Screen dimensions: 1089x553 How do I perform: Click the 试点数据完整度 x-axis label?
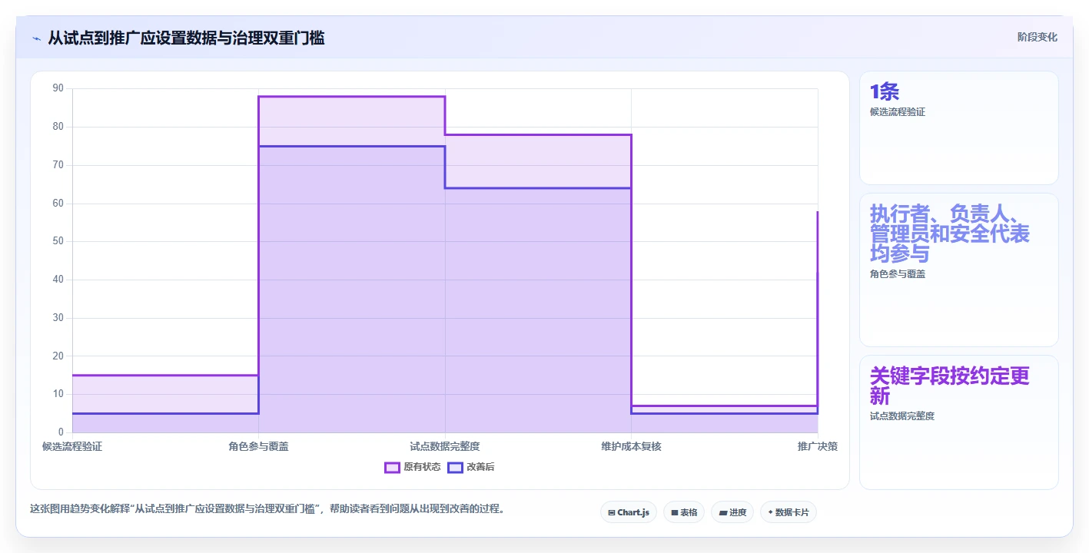tap(445, 446)
